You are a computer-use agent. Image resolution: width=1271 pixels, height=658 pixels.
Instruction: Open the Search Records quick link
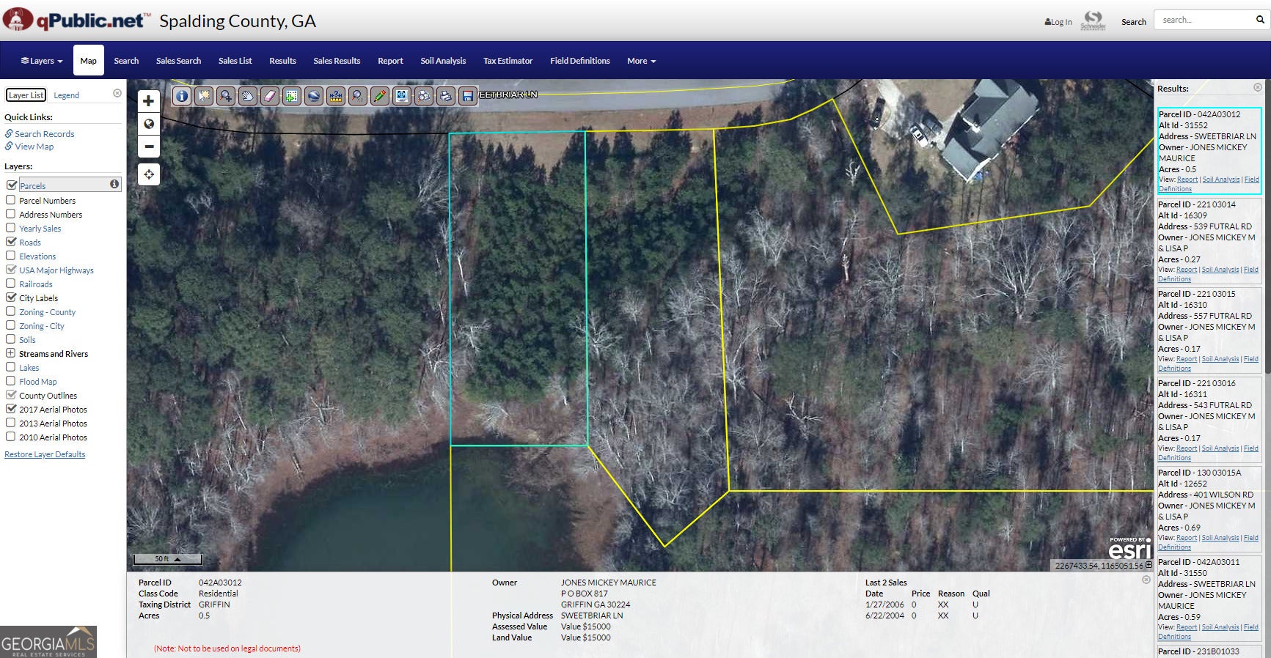(44, 134)
